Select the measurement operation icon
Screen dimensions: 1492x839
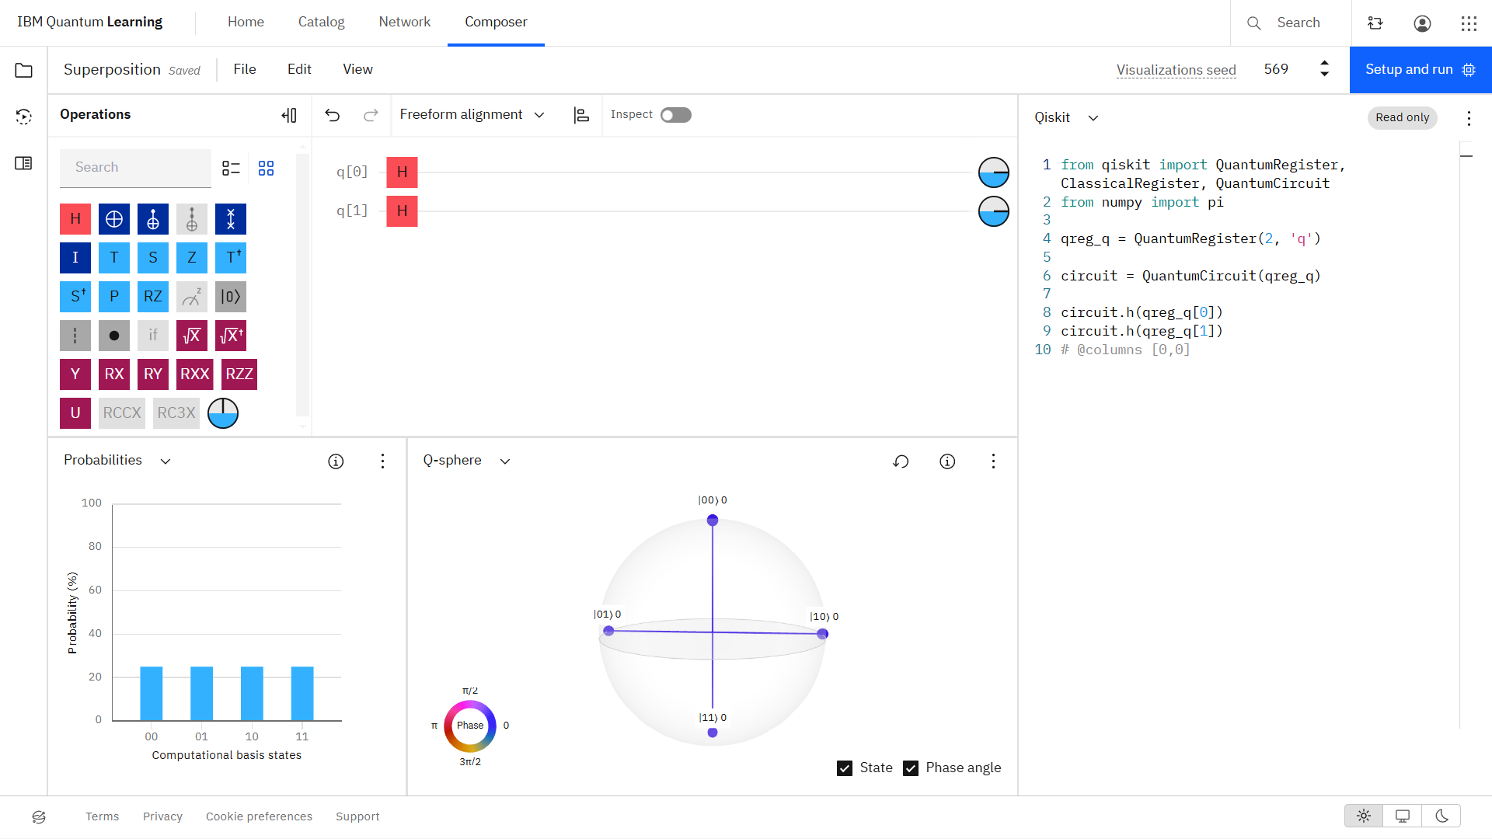coord(192,297)
